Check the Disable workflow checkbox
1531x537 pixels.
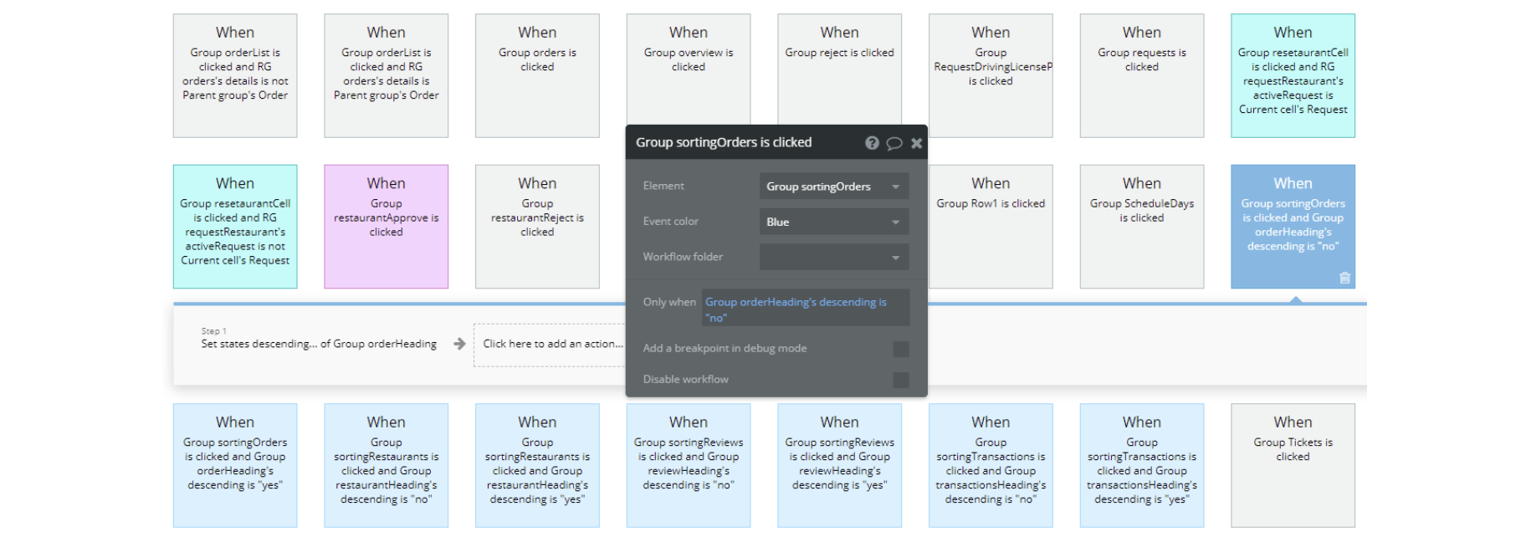[900, 380]
